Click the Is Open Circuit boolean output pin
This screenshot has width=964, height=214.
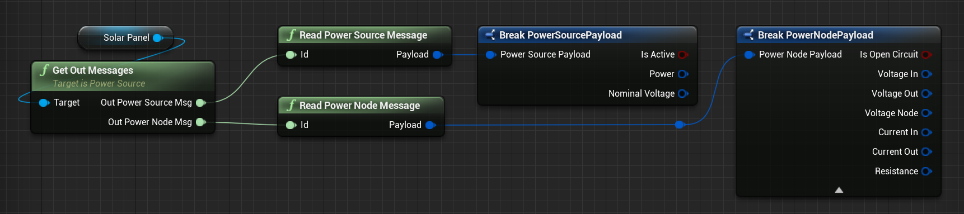point(926,55)
